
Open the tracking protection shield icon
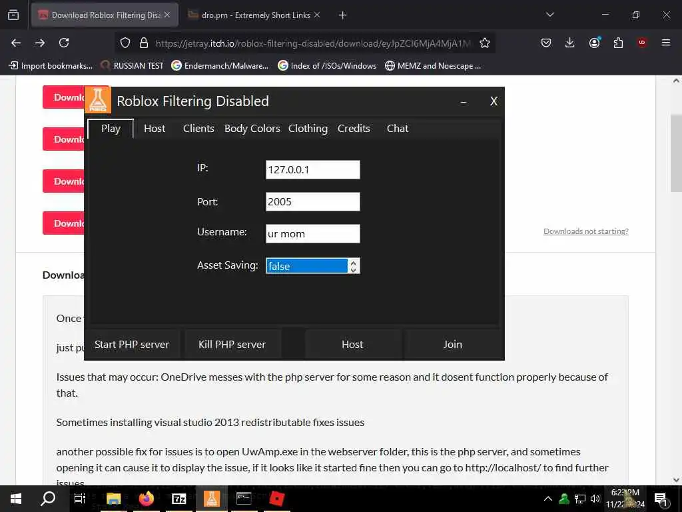point(125,43)
